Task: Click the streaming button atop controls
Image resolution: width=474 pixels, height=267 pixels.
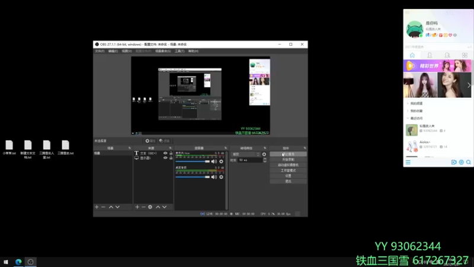Action: (x=288, y=154)
